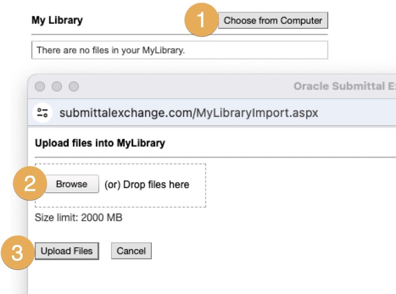
Task: Click "Upload files into MyLibrary" heading
Action: (x=100, y=143)
